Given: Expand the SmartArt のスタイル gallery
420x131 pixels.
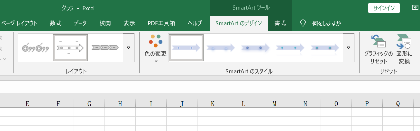Looking at the screenshot, I should [x=349, y=47].
